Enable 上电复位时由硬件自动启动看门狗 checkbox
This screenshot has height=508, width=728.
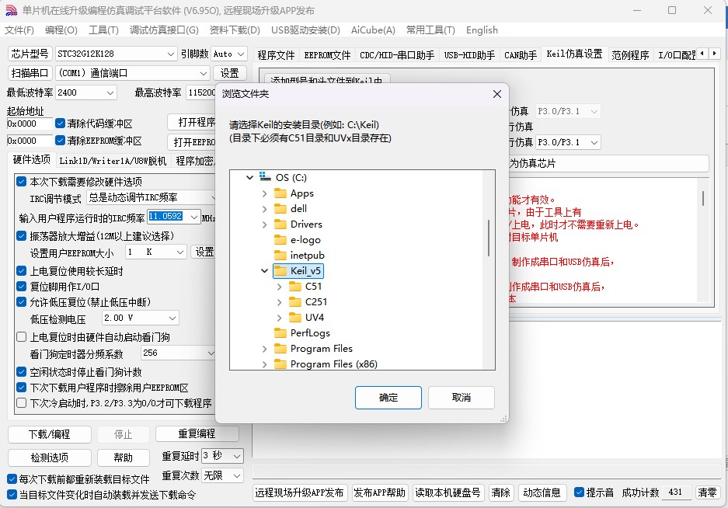21,336
